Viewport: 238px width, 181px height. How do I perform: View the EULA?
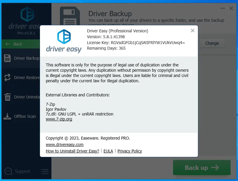pos(108,151)
